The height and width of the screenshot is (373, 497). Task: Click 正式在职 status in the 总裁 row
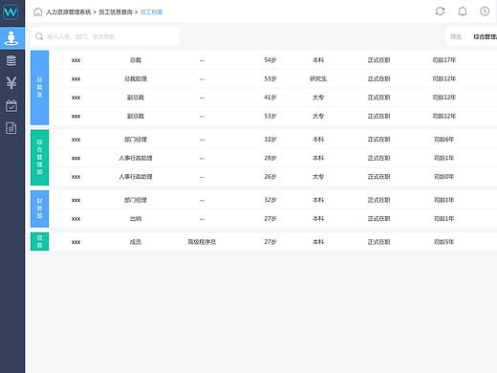[x=378, y=60]
